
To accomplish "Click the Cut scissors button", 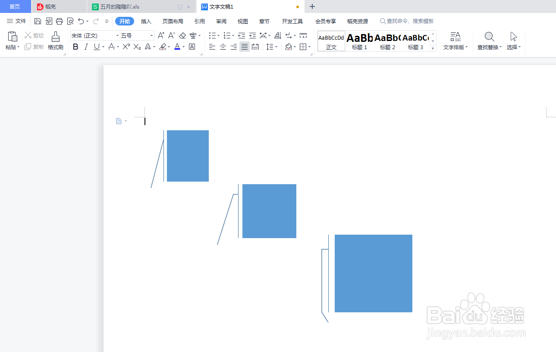I will point(34,35).
